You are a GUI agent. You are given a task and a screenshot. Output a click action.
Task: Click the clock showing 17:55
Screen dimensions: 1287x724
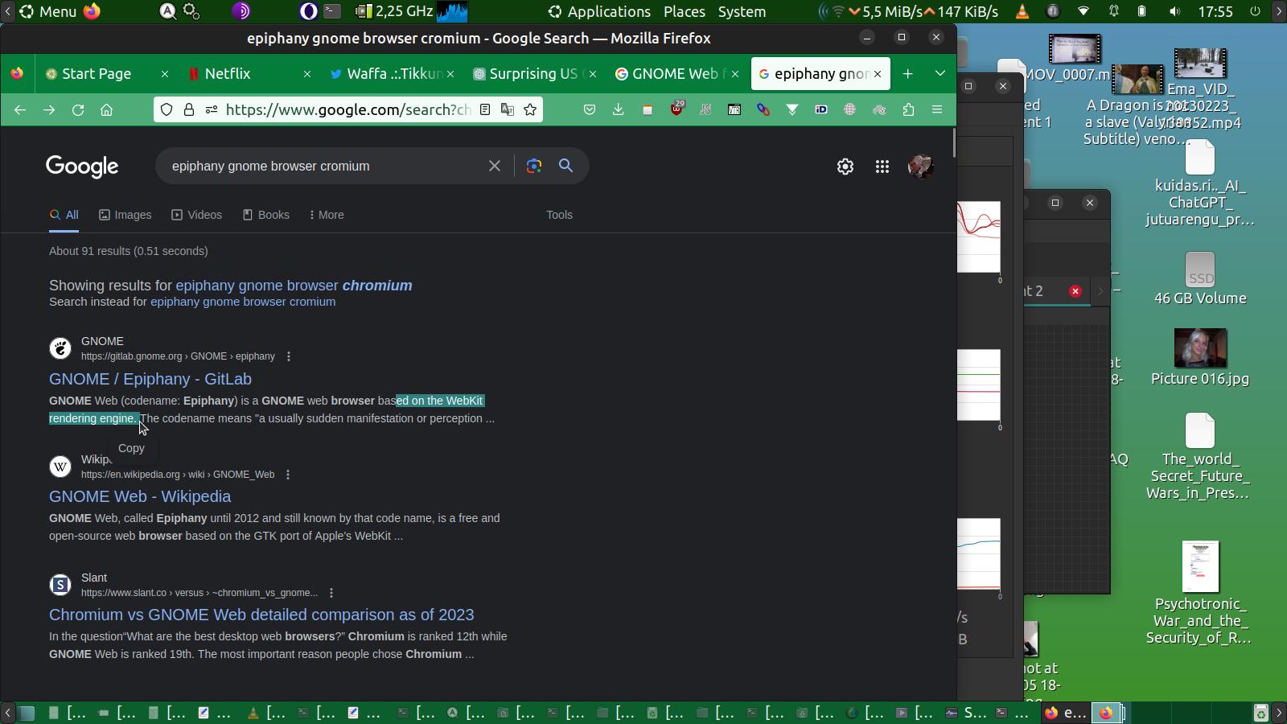[x=1215, y=11]
